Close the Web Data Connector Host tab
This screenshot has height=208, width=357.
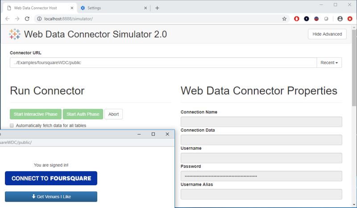tap(72, 8)
